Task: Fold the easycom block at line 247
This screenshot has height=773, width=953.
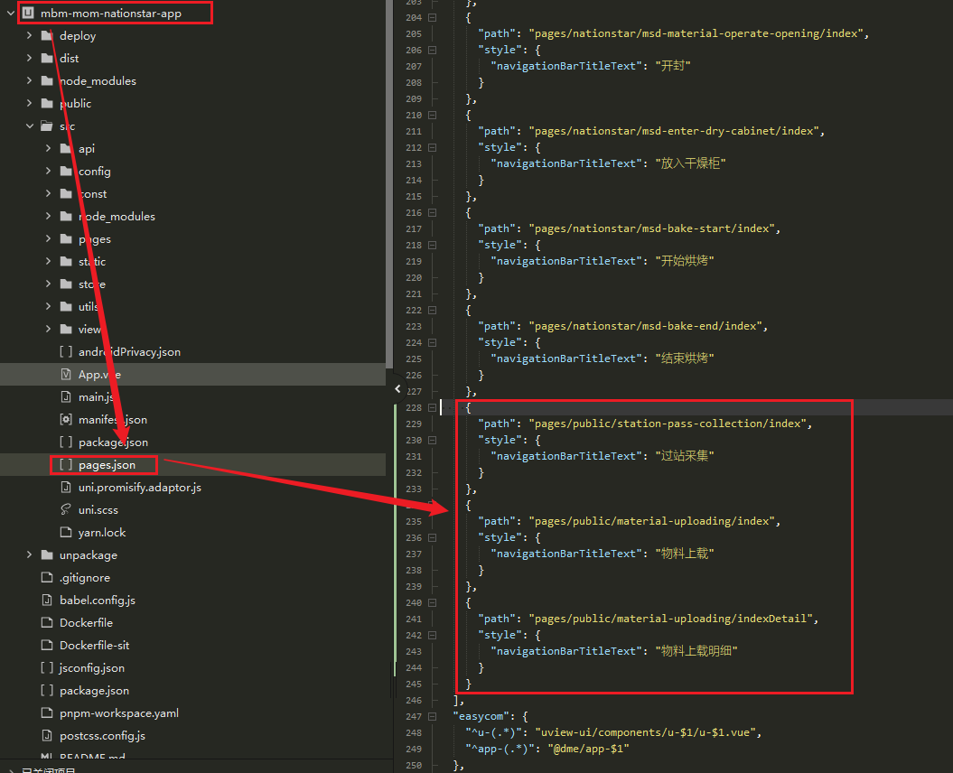Action: point(432,717)
